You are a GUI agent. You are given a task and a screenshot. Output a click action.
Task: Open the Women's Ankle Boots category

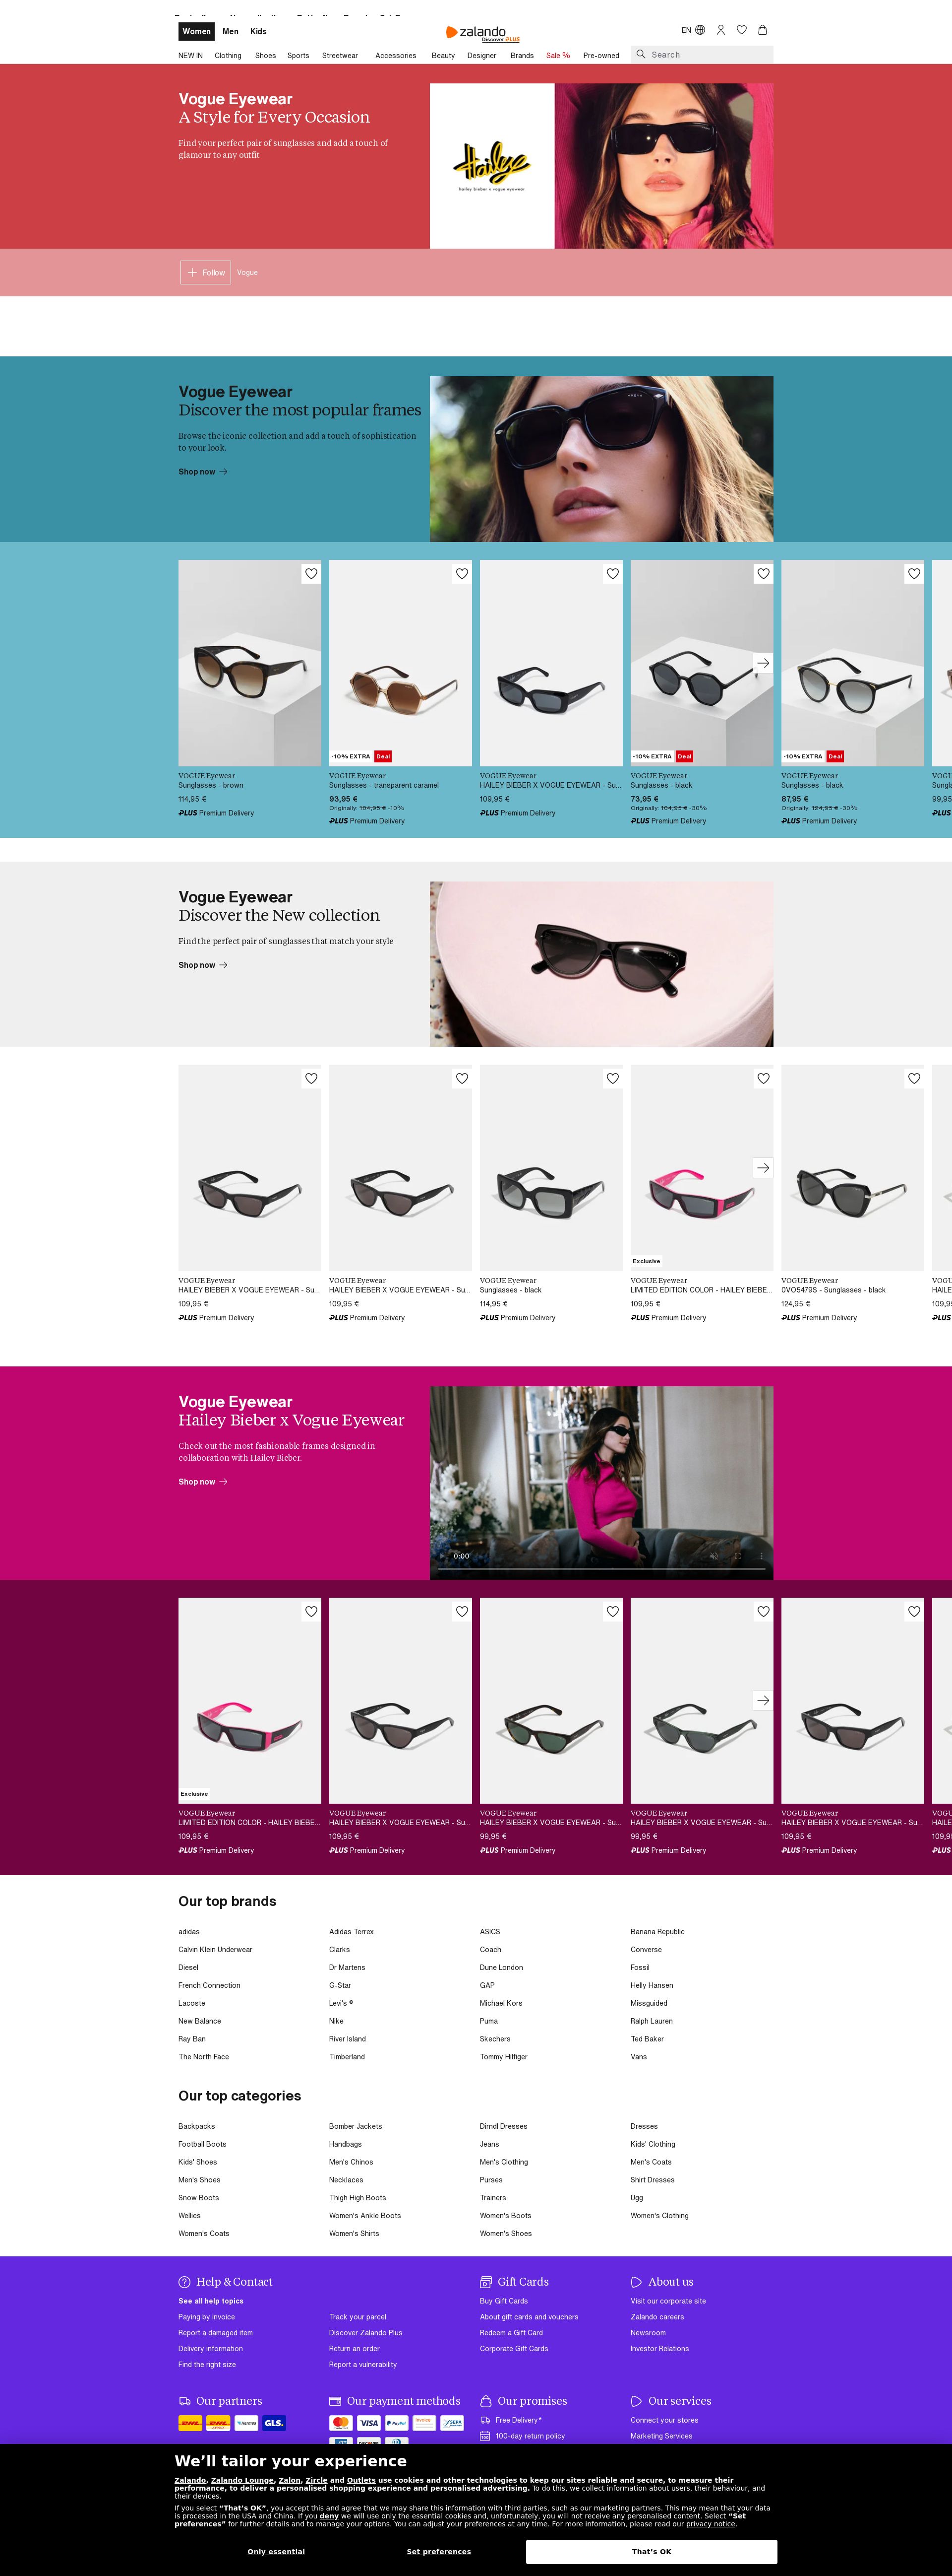pyautogui.click(x=364, y=2216)
